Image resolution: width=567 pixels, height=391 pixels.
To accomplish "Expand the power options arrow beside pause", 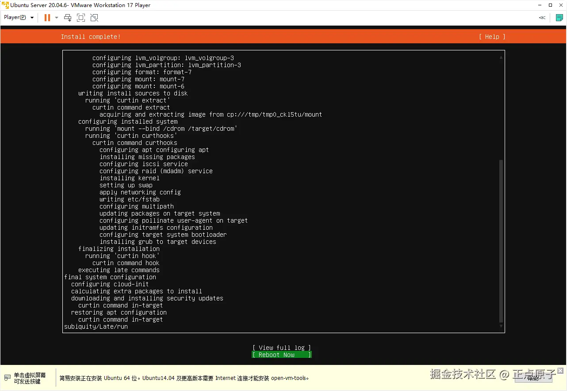I will (57, 18).
